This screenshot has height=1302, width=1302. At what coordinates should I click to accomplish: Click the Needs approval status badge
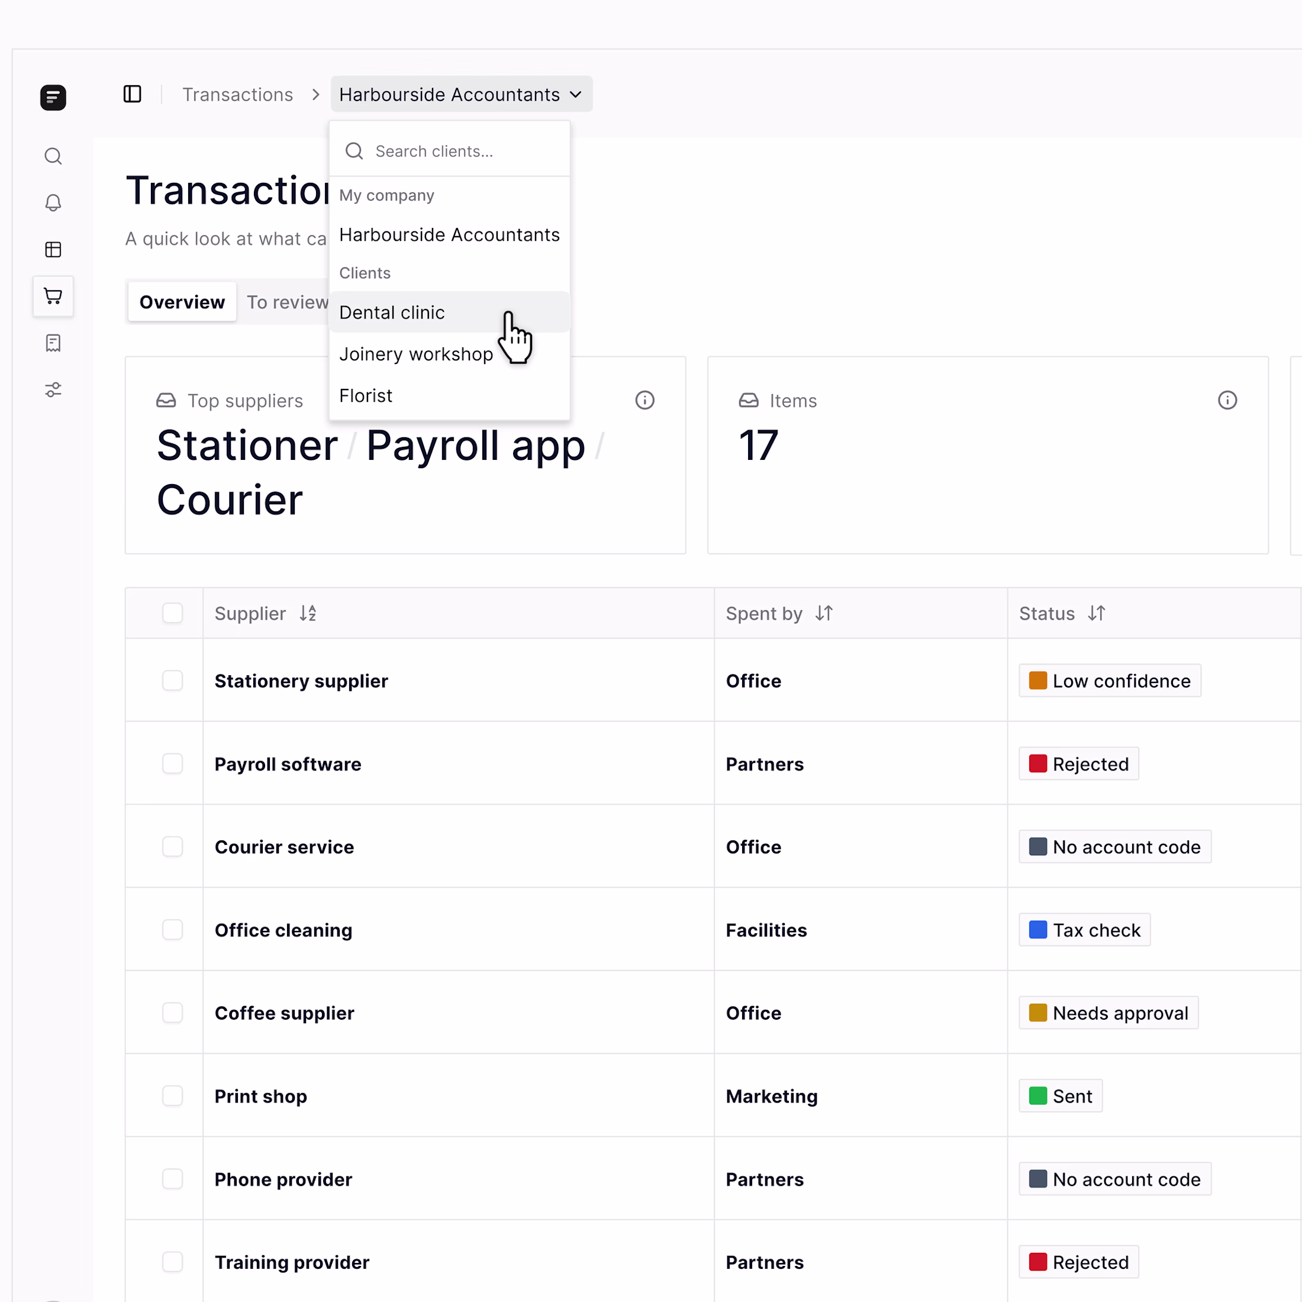[1108, 1013]
